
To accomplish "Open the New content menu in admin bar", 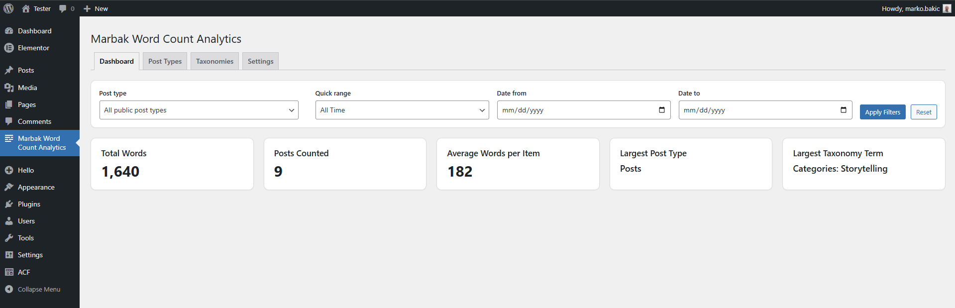I will point(96,8).
